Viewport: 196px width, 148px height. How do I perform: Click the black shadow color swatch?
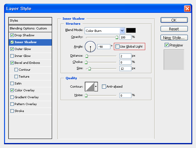point(131,30)
